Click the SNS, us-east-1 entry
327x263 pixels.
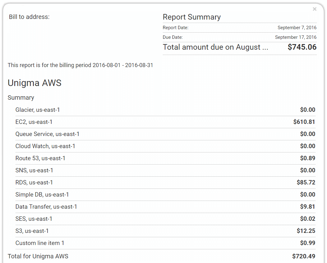(x=165, y=170)
